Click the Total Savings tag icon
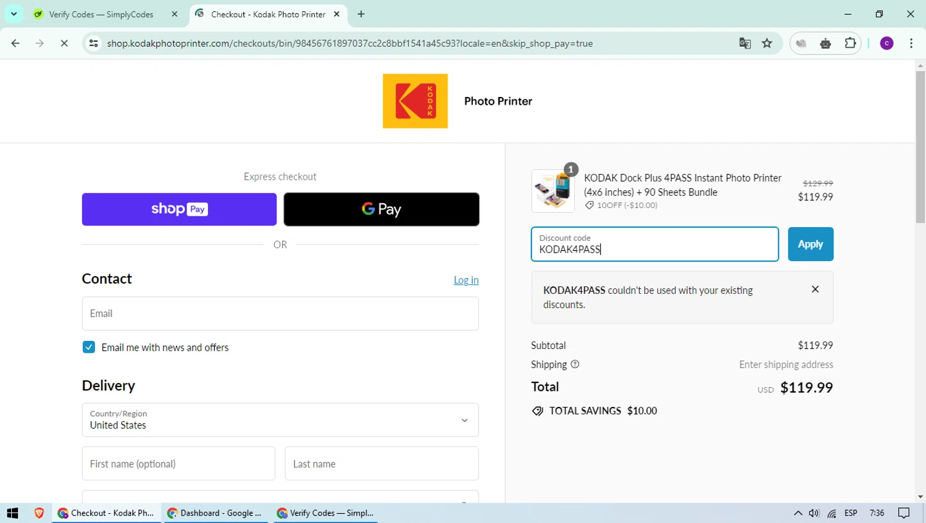 (538, 411)
